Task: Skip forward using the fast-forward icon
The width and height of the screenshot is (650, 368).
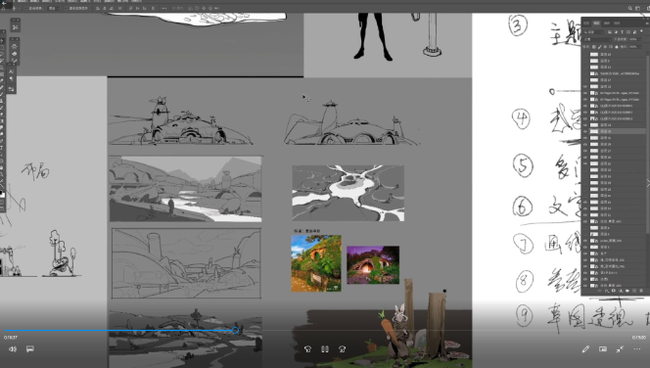Action: click(x=342, y=349)
